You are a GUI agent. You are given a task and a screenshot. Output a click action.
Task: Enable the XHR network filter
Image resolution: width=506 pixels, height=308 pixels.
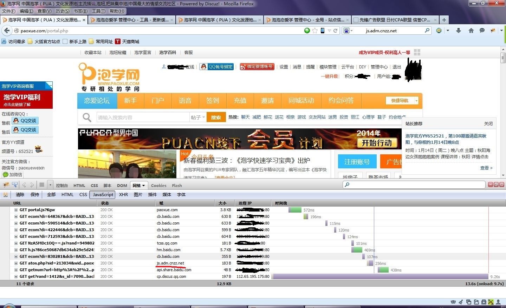[123, 195]
